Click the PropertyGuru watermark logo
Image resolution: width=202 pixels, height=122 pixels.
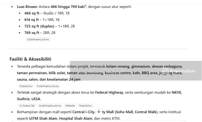(x=179, y=71)
